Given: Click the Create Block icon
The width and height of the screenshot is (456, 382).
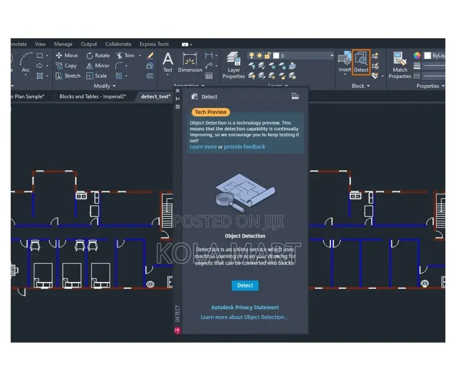Looking at the screenshot, I should click(x=375, y=56).
